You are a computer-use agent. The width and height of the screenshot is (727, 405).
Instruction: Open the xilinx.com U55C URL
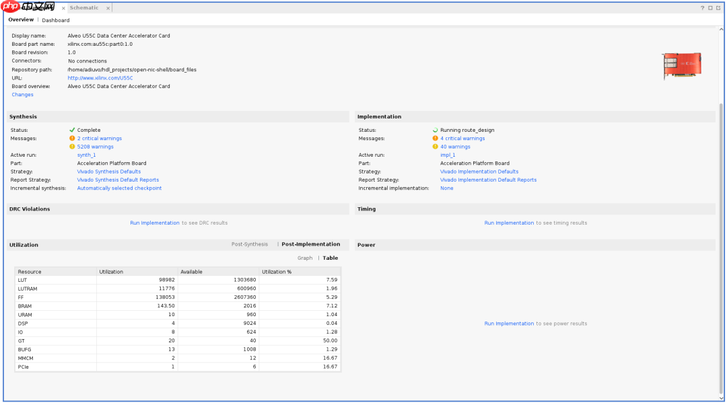point(100,78)
